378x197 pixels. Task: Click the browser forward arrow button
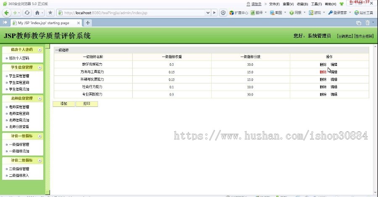tap(15, 13)
